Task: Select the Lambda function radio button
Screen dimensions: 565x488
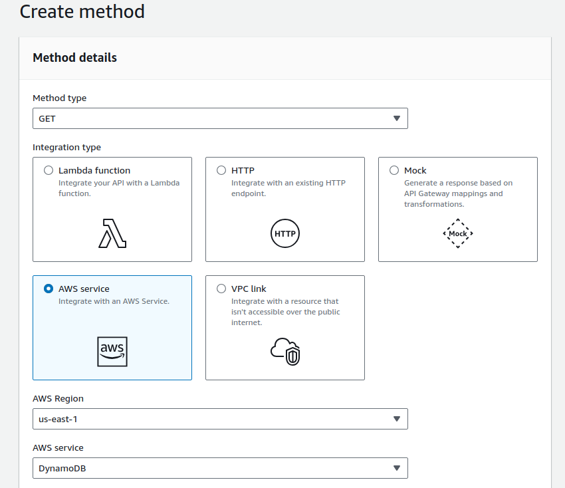Action: (48, 170)
